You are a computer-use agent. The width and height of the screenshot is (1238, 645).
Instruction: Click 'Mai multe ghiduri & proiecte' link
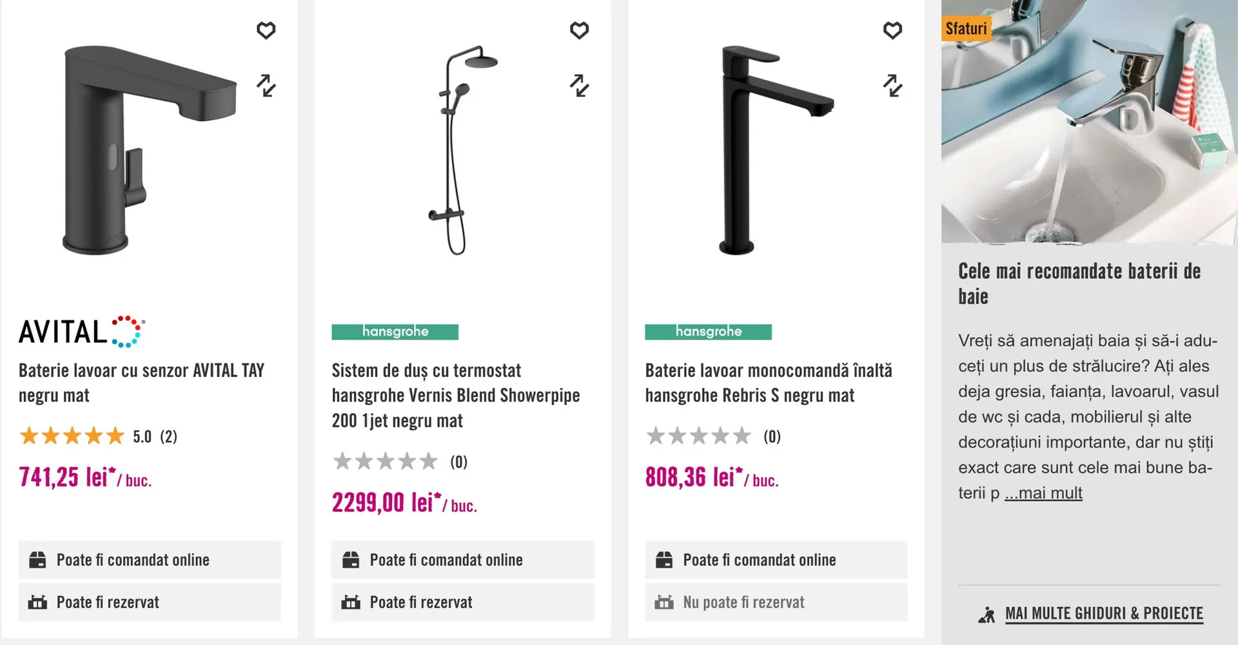pos(1103,613)
